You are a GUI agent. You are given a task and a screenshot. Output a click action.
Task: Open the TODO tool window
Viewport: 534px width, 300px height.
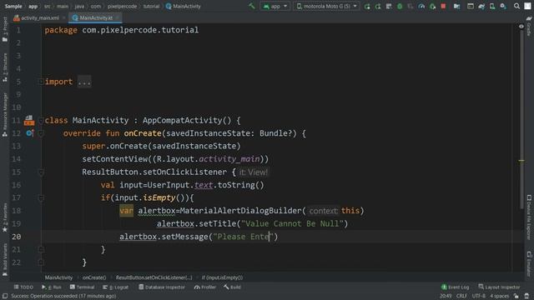(x=23, y=287)
